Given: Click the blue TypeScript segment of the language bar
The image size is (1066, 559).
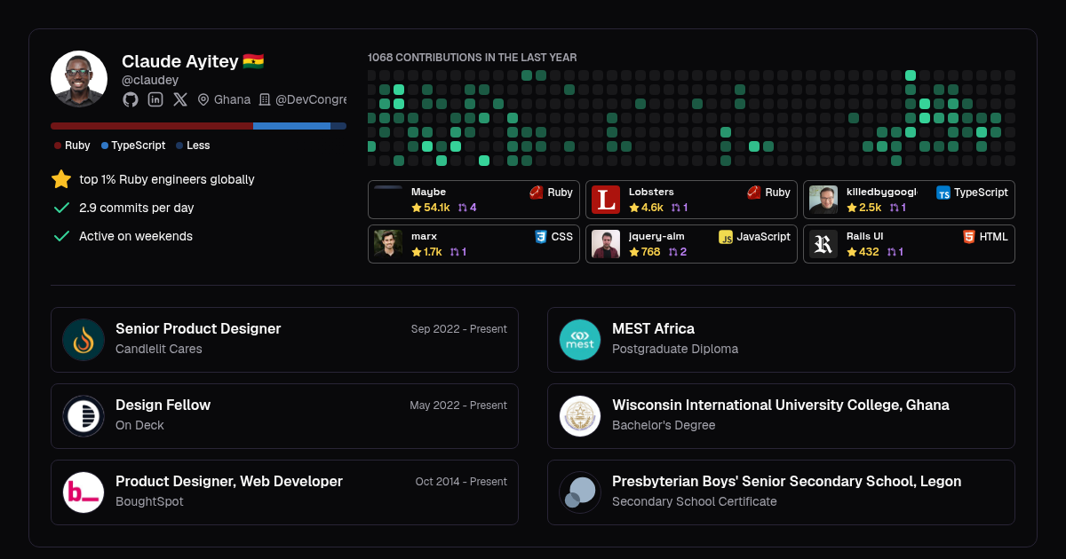Looking at the screenshot, I should (292, 126).
